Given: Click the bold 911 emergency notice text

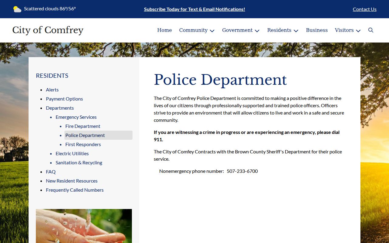Looking at the screenshot, I should [247, 136].
